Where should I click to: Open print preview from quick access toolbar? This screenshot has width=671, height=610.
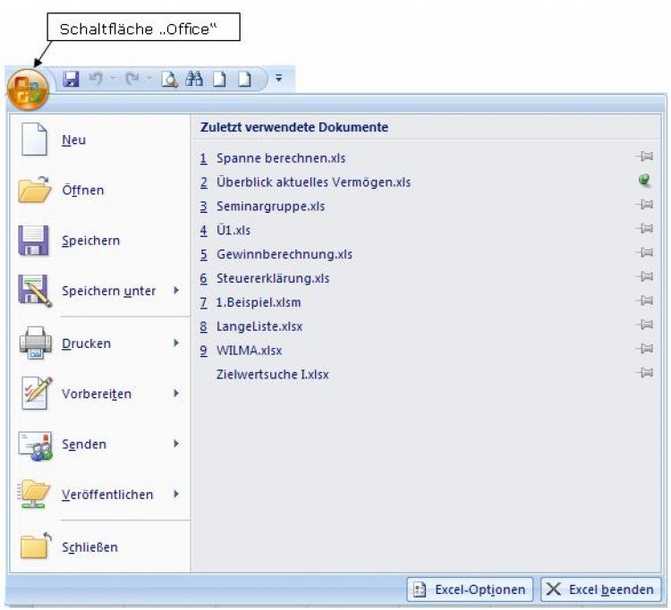coord(169,80)
